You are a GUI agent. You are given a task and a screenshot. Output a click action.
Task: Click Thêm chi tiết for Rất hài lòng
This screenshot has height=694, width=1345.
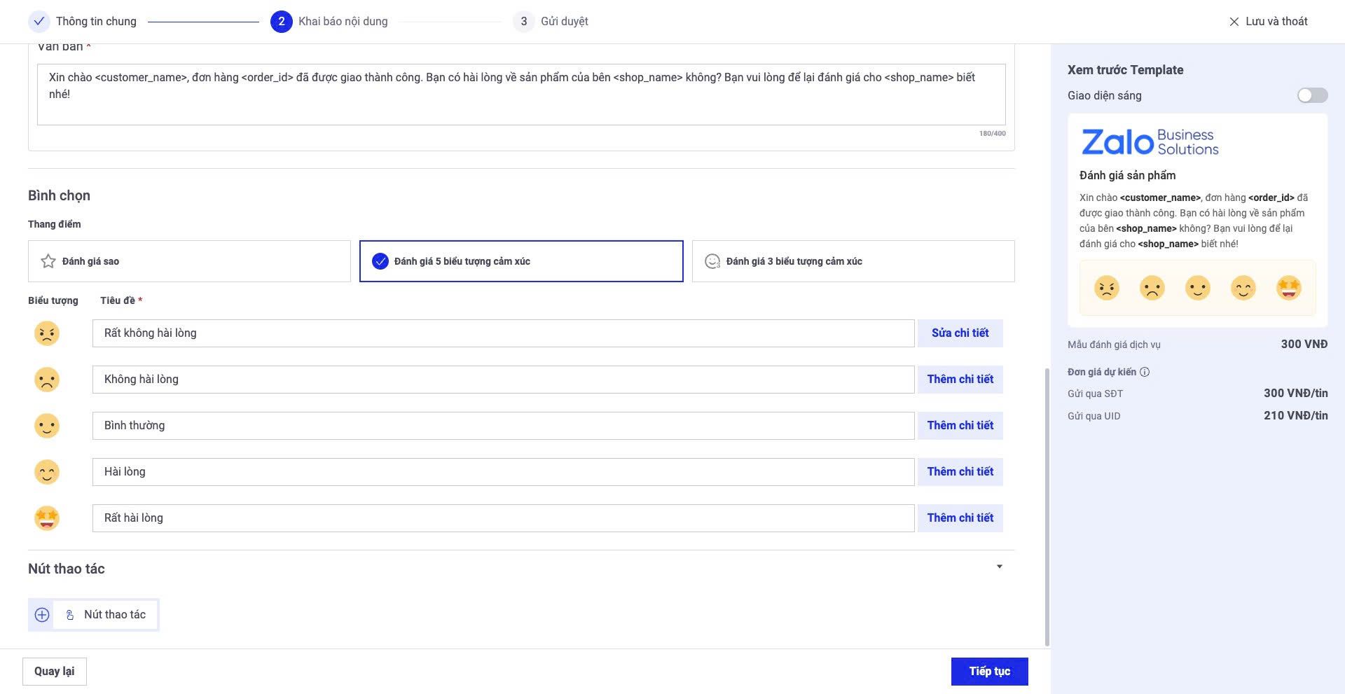click(960, 518)
